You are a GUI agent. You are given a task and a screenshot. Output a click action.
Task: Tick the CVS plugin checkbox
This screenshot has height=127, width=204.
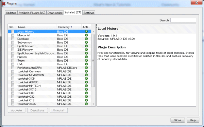coord(13,64)
